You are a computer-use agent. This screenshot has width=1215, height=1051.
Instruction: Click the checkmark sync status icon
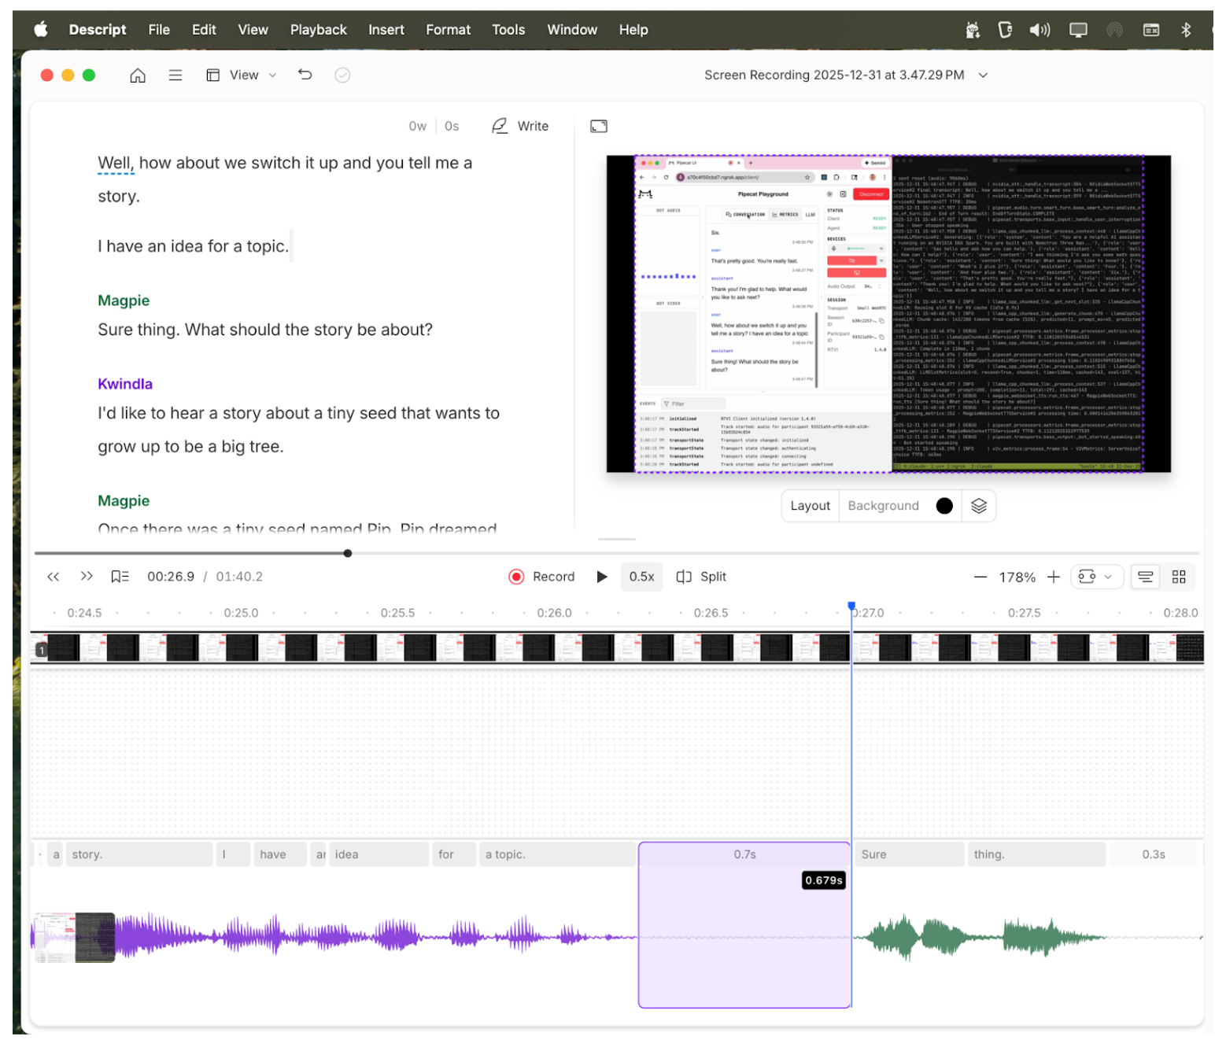(x=342, y=76)
